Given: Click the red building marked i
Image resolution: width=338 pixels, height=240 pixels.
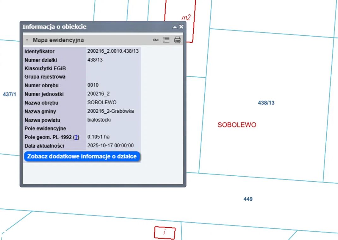Looking at the screenshot, I should pyautogui.click(x=165, y=233).
